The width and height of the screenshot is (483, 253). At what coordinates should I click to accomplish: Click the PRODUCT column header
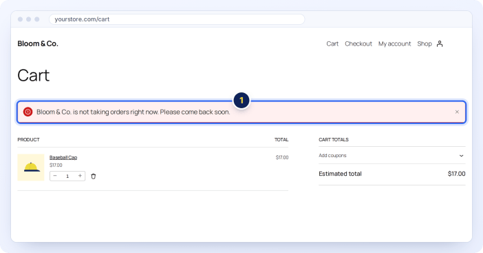tap(28, 140)
